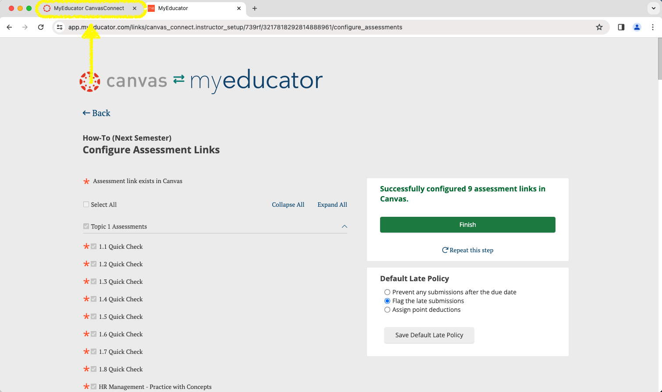Click Collapse All link

pos(288,205)
